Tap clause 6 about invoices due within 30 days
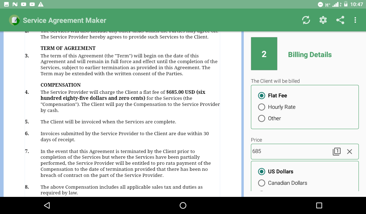The height and width of the screenshot is (214, 366). (125, 137)
